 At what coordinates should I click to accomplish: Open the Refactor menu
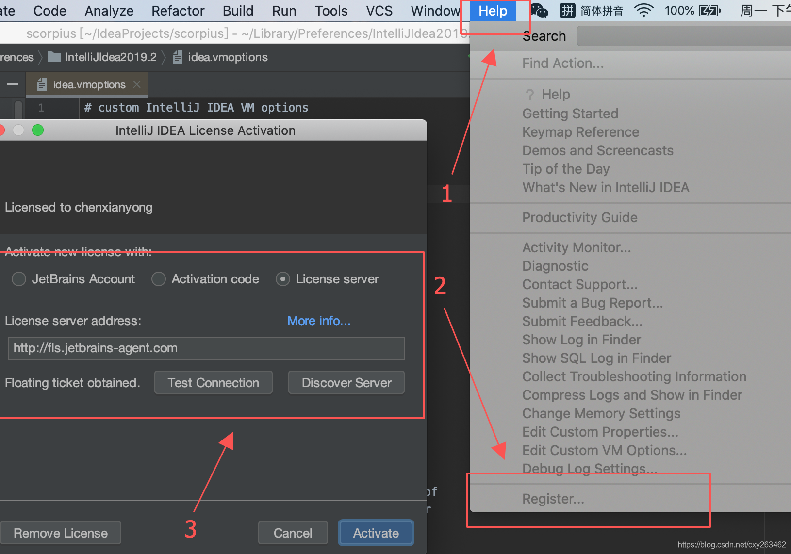(178, 11)
